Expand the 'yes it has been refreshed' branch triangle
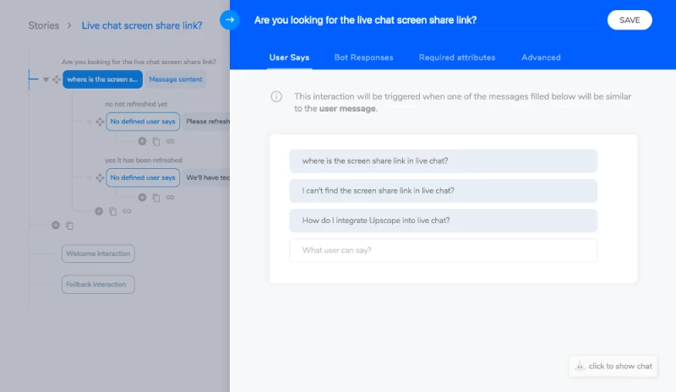676x392 pixels. 89,178
